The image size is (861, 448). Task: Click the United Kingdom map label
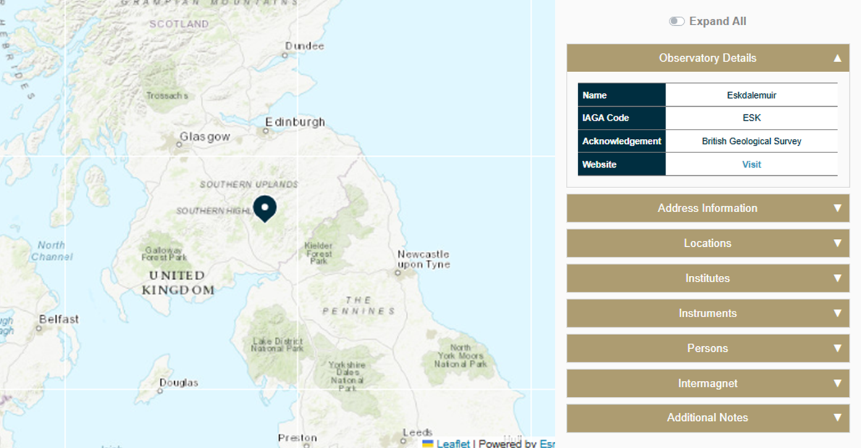[178, 283]
